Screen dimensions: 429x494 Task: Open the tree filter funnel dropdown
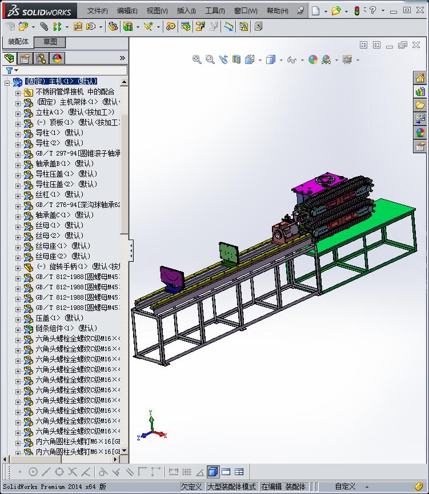12,70
